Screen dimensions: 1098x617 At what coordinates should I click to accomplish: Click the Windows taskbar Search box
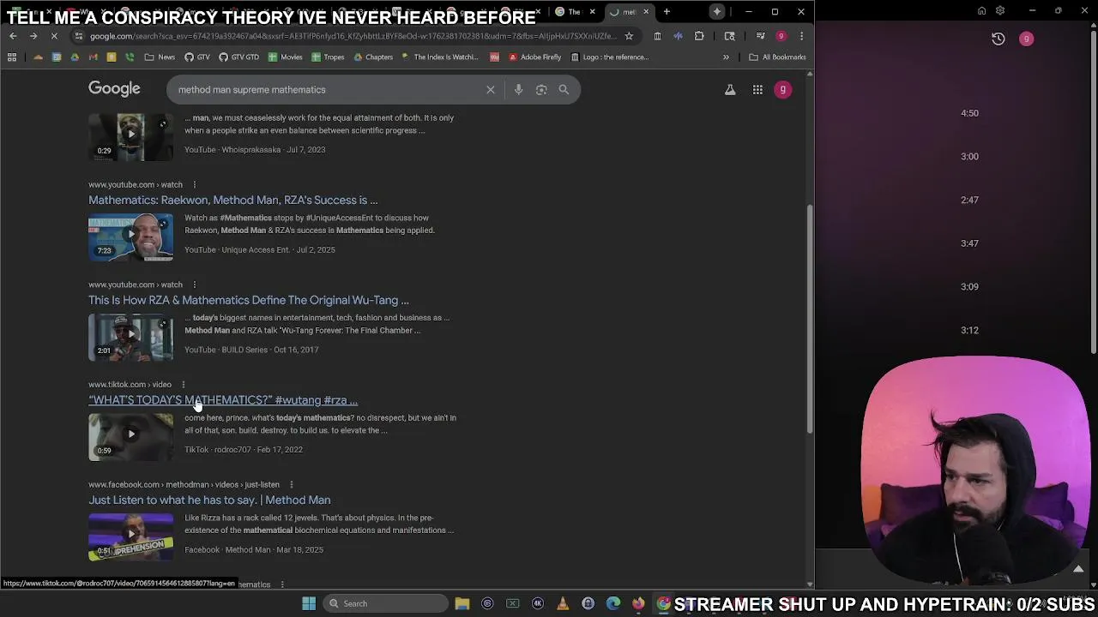[385, 603]
